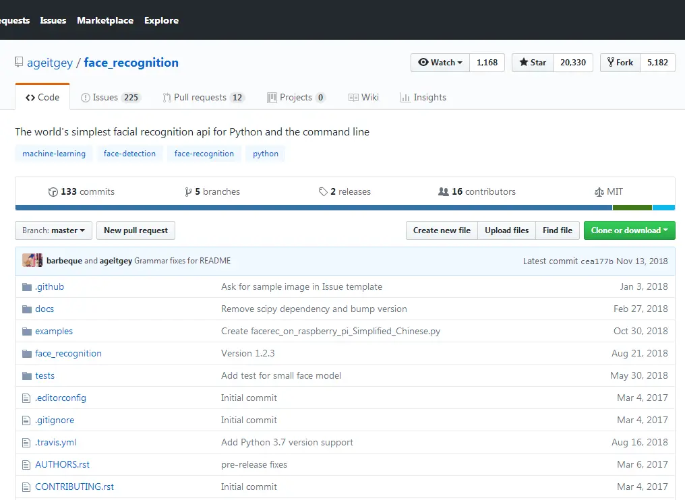Click the .github folder icon

27,287
